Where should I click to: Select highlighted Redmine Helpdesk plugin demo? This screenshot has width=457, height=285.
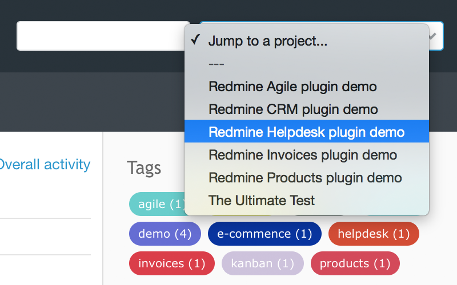point(306,132)
